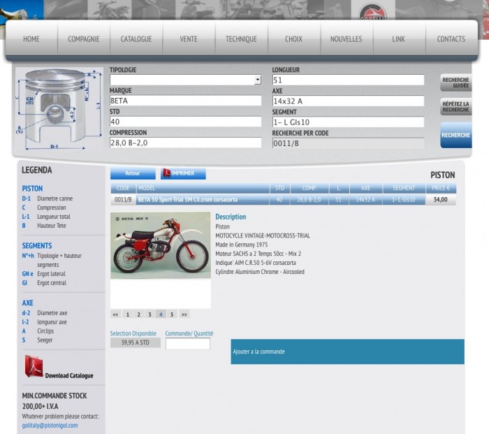The height and width of the screenshot is (434, 489).
Task: Email golitaly@pistonigol.com link
Action: click(x=50, y=425)
